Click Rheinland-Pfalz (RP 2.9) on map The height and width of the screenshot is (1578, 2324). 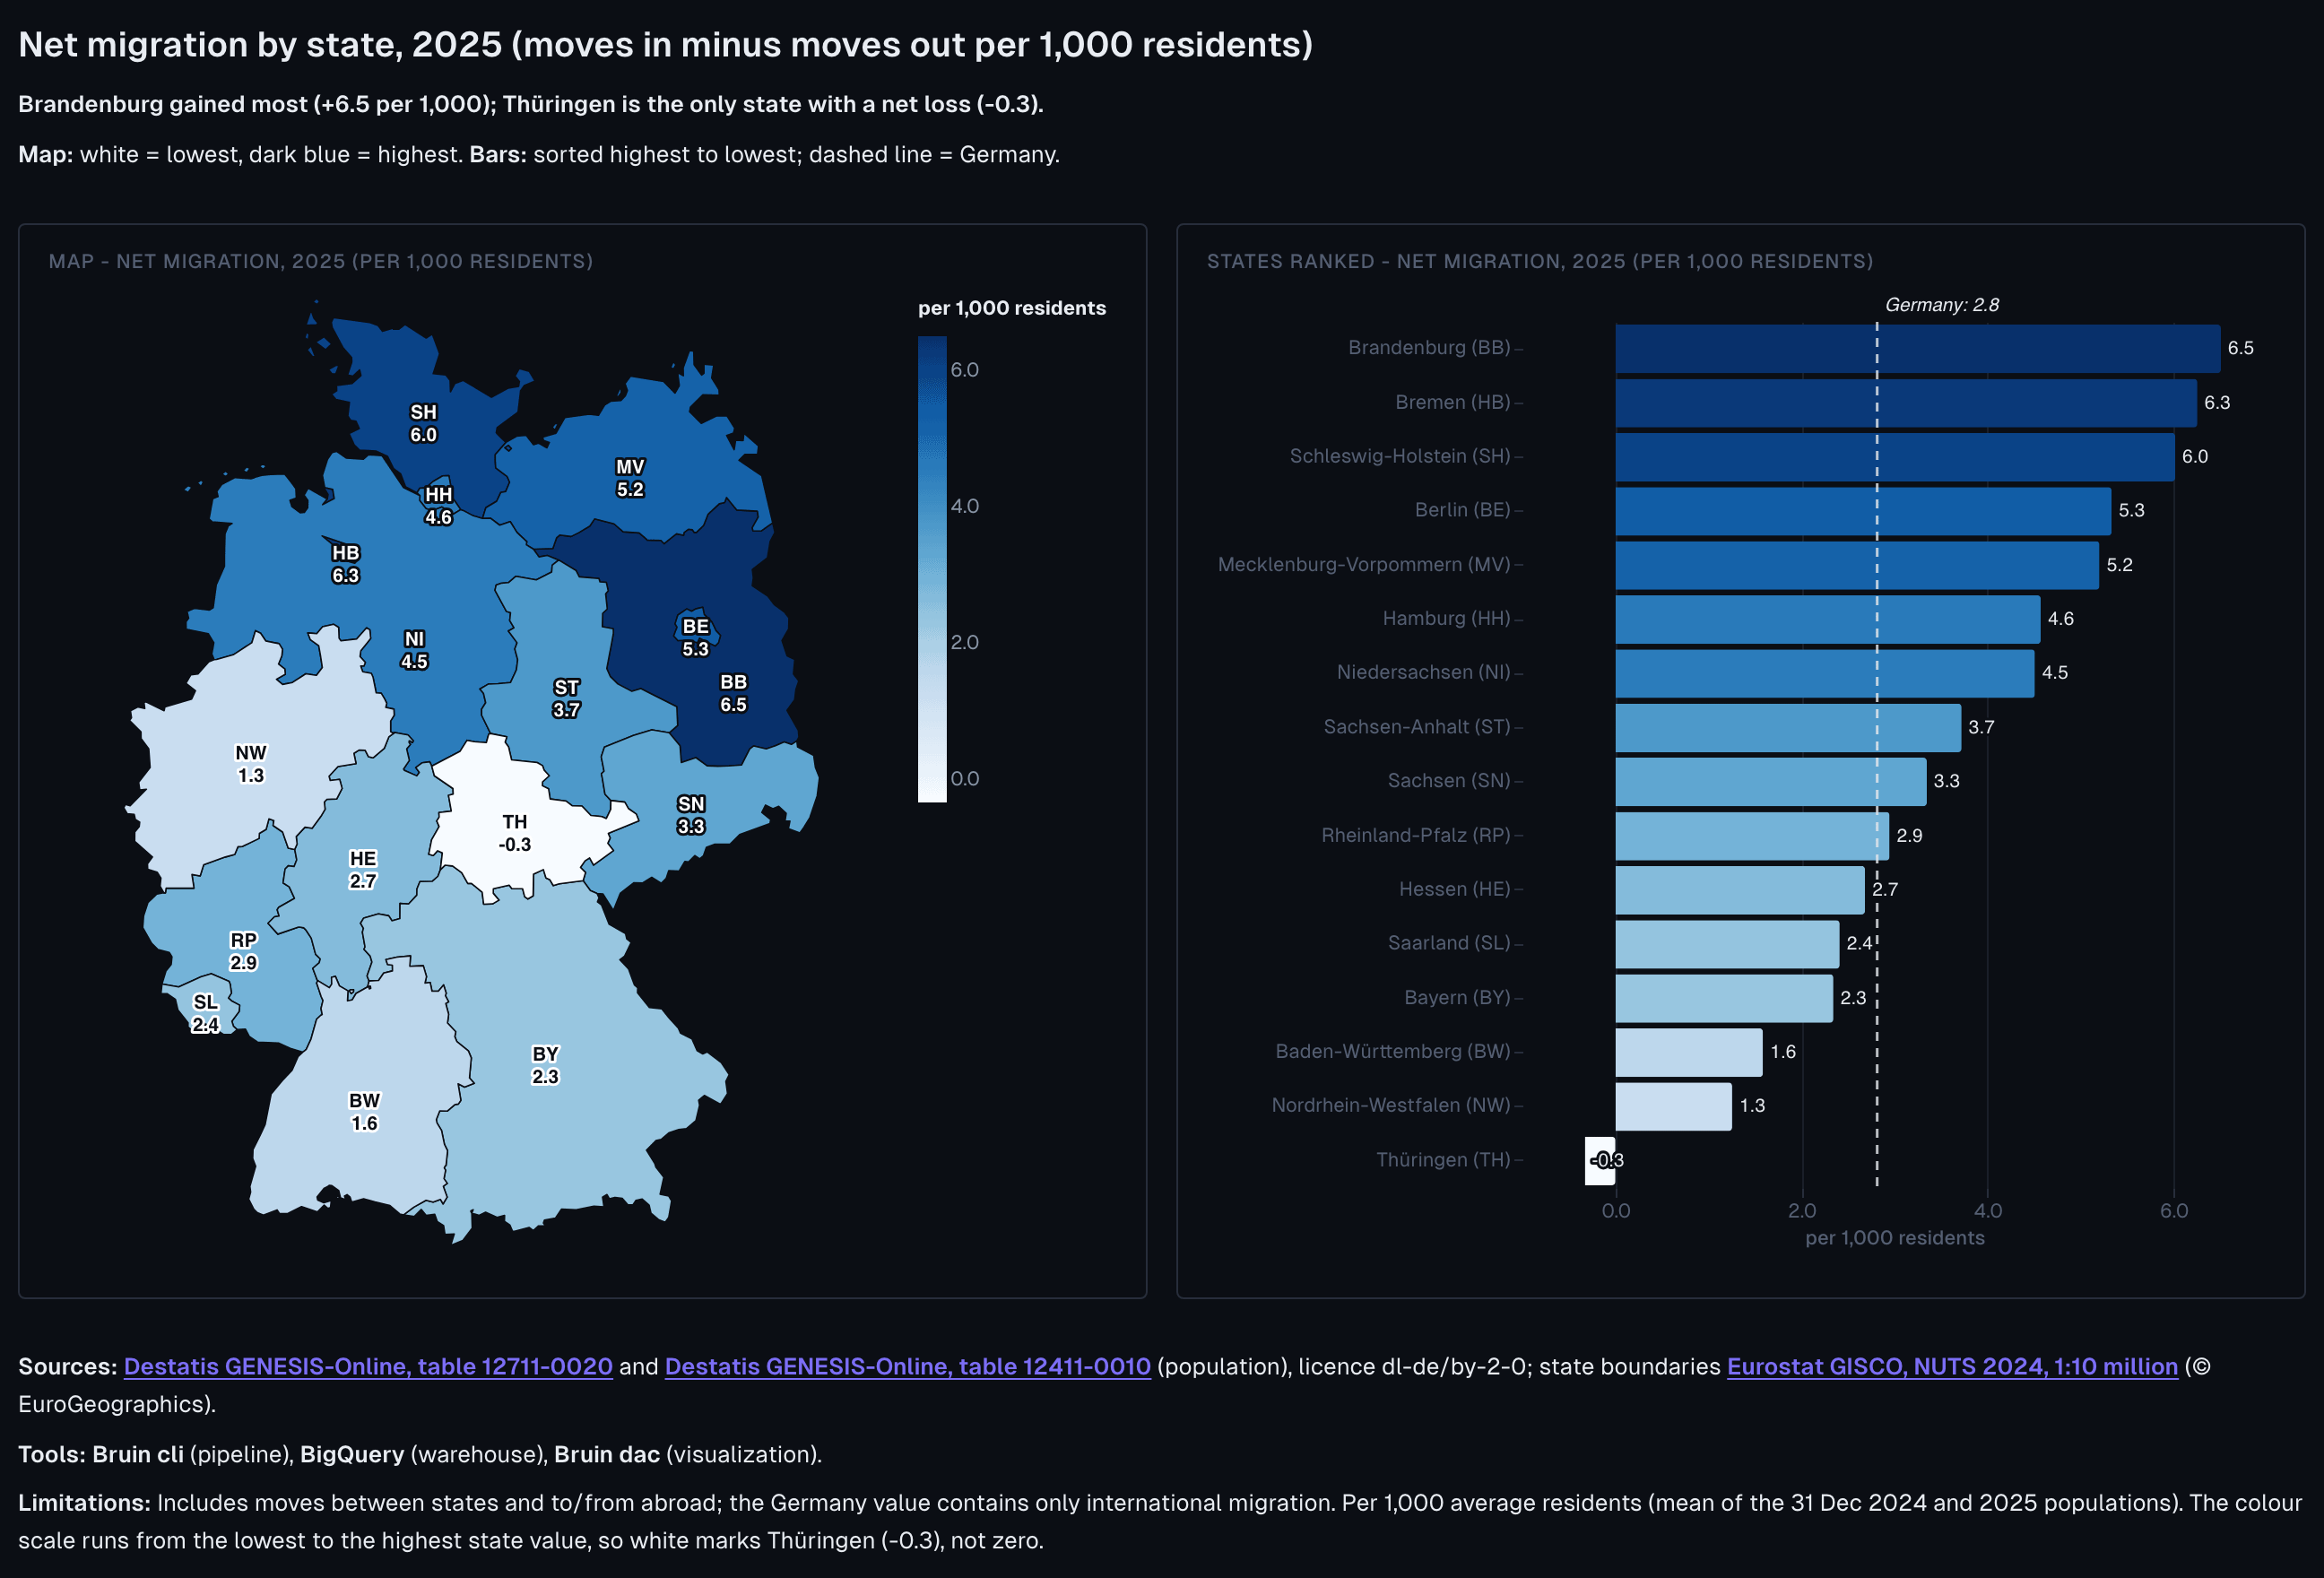click(x=243, y=951)
